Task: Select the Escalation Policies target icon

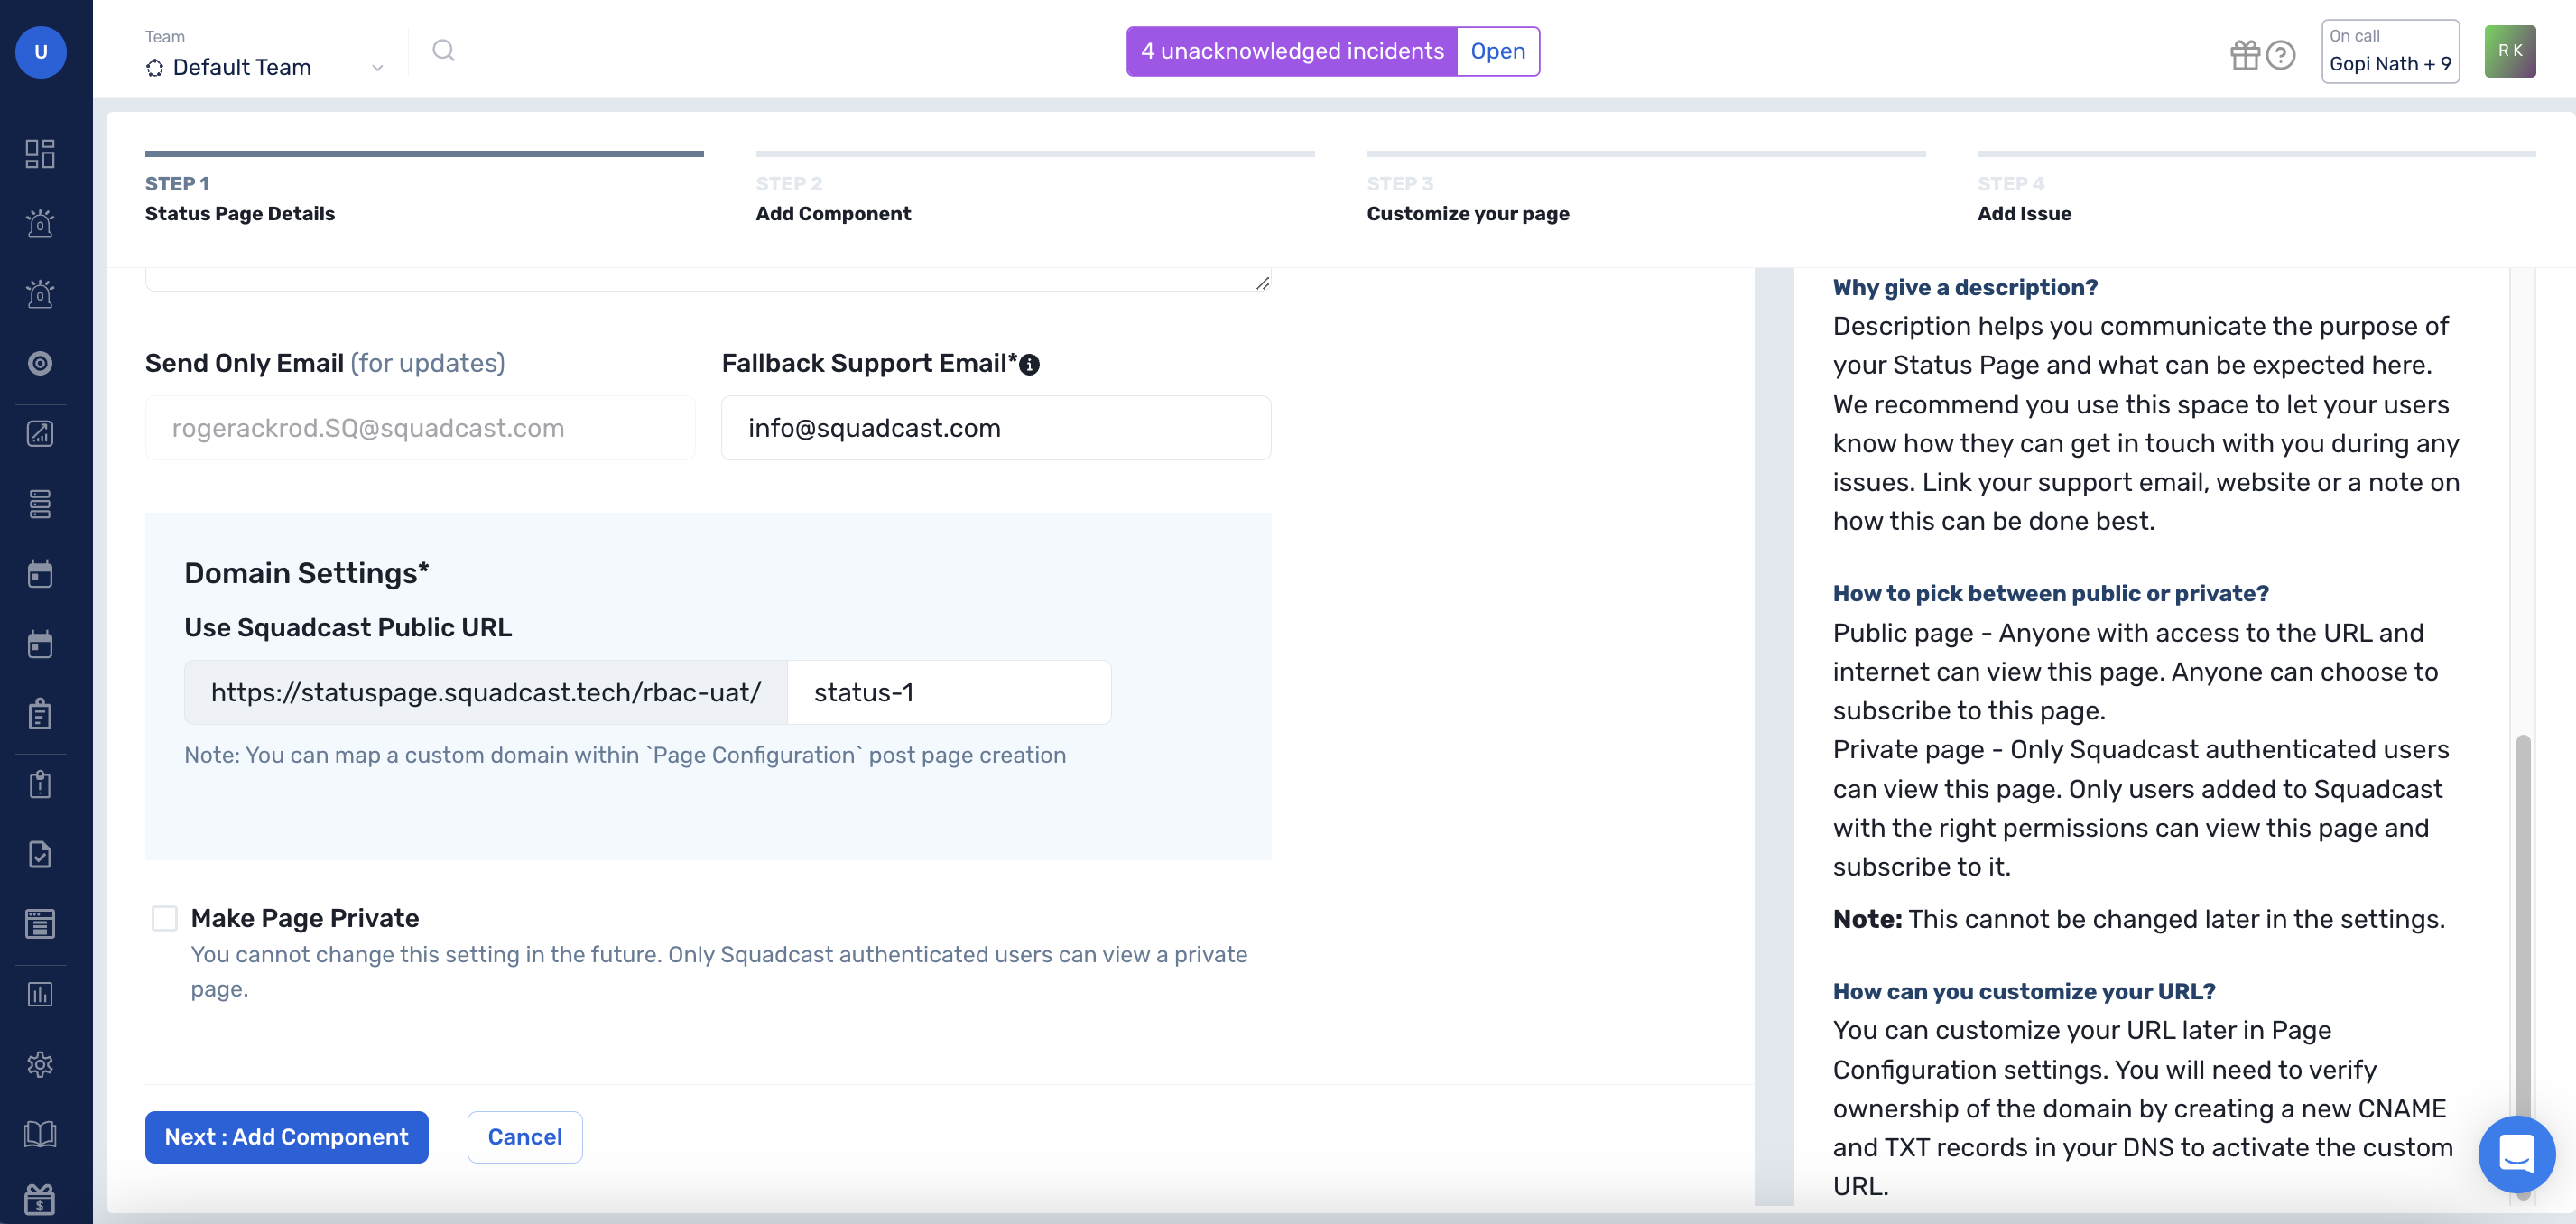Action: [x=40, y=363]
